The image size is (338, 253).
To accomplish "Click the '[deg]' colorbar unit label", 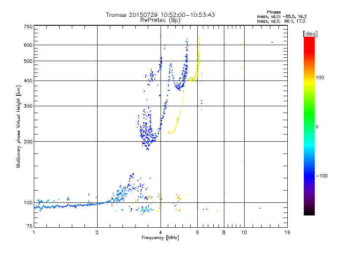I will pyautogui.click(x=310, y=34).
